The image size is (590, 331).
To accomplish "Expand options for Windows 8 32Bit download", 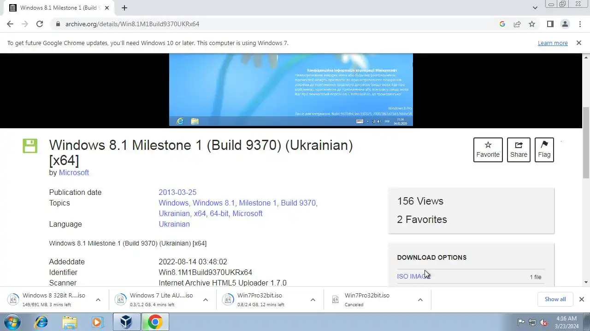I will 98,300.
